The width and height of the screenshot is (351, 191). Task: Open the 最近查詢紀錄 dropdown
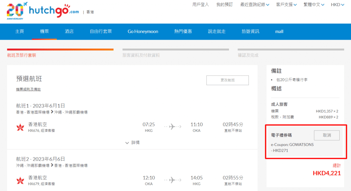pyautogui.click(x=255, y=5)
